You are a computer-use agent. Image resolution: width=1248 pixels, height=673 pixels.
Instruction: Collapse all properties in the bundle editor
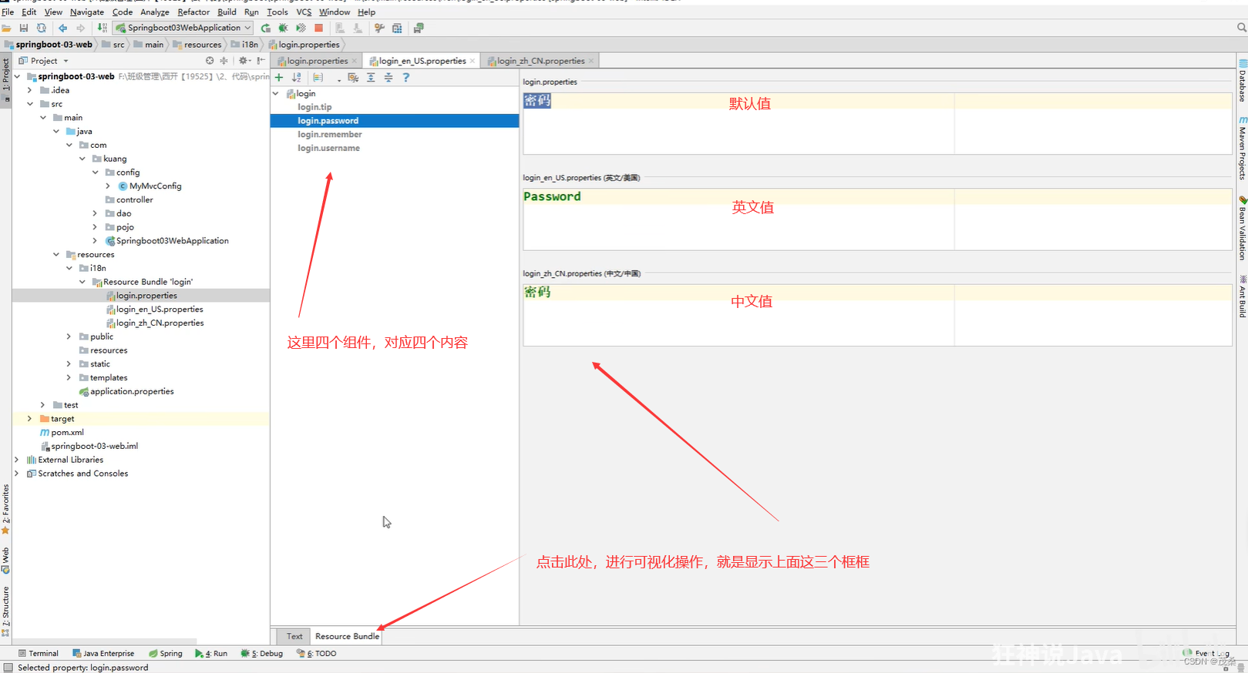389,78
